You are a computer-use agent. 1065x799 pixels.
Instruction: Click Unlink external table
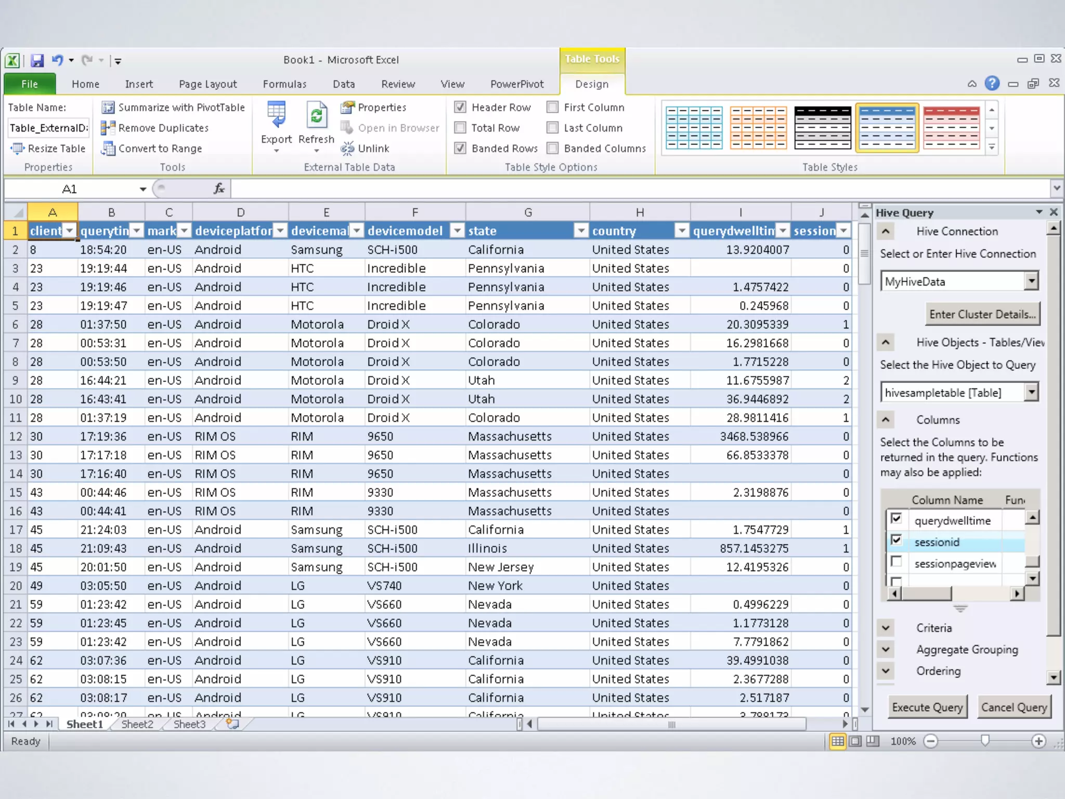coord(365,149)
